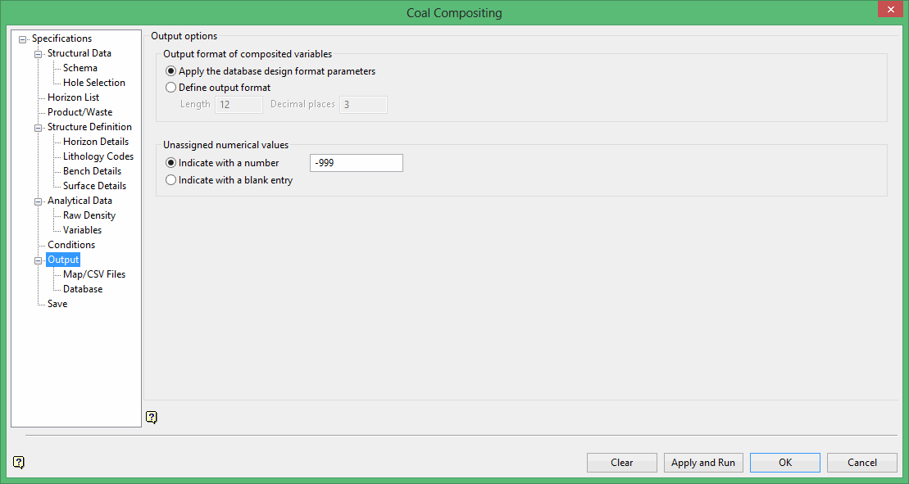Choose the Define output format option
The height and width of the screenshot is (484, 909).
pyautogui.click(x=171, y=88)
